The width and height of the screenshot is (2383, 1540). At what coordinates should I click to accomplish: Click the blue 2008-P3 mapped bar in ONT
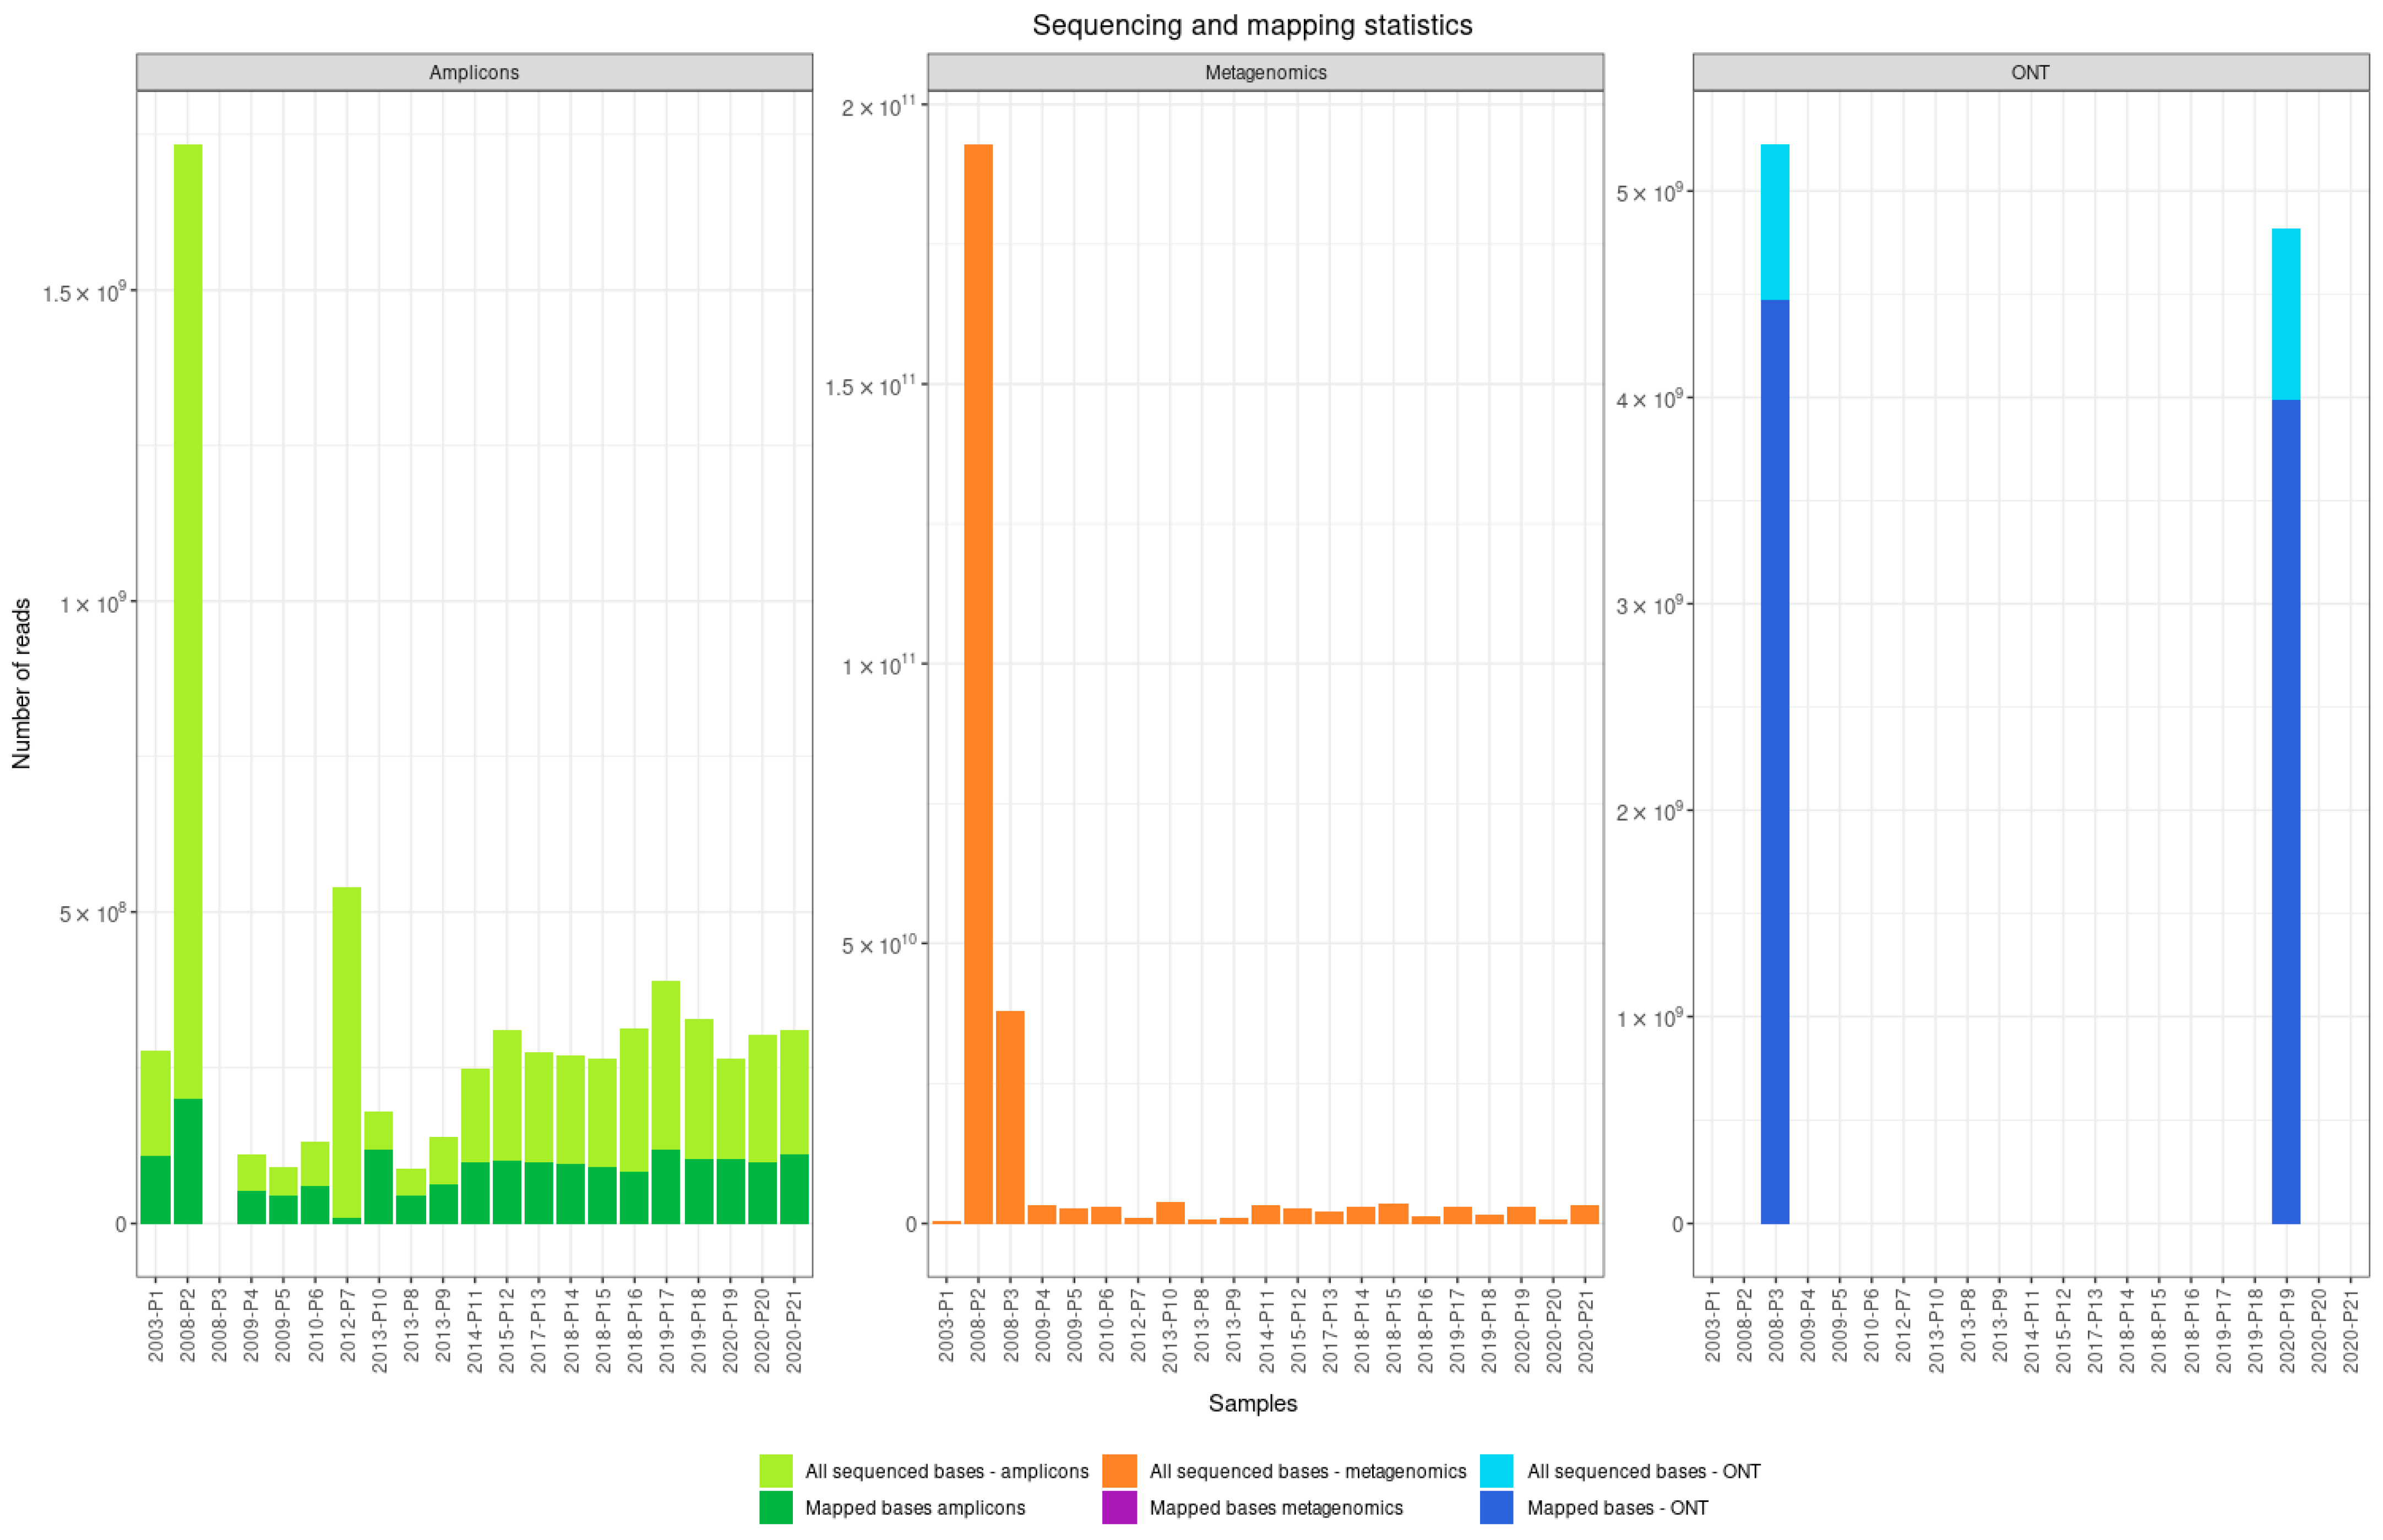[x=1775, y=762]
